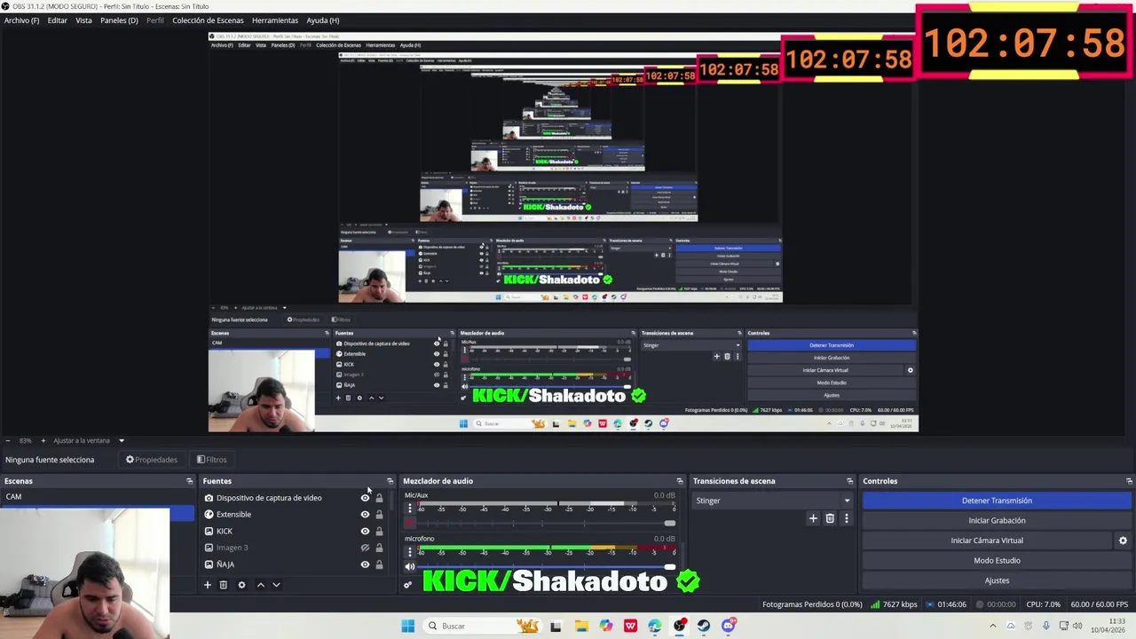Open the Herramientas menu

coord(275,20)
